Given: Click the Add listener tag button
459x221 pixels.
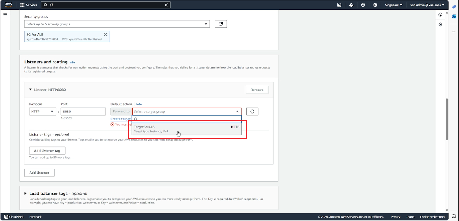Looking at the screenshot, I should 47,151.
